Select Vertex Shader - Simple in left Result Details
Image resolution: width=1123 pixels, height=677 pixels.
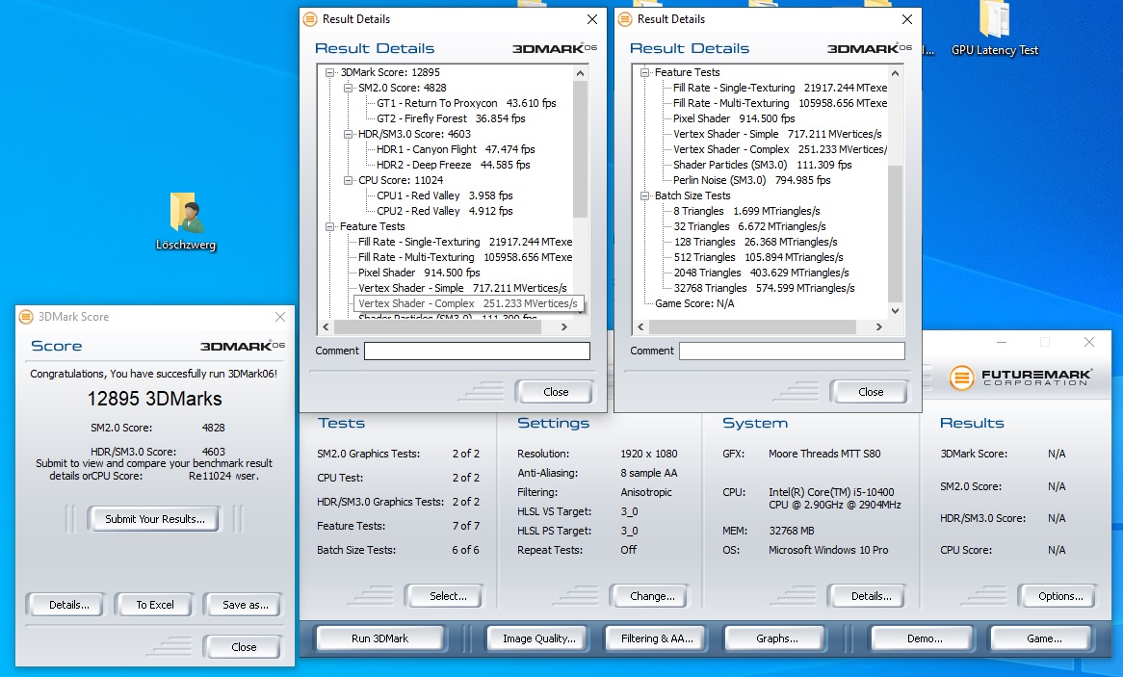[462, 288]
